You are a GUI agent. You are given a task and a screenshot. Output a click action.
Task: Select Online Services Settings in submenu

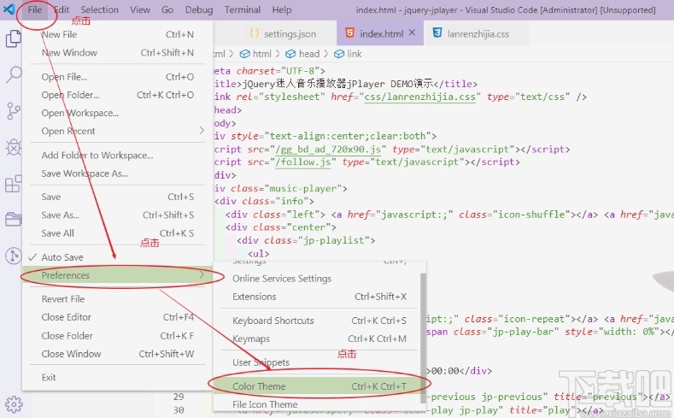[316, 279]
